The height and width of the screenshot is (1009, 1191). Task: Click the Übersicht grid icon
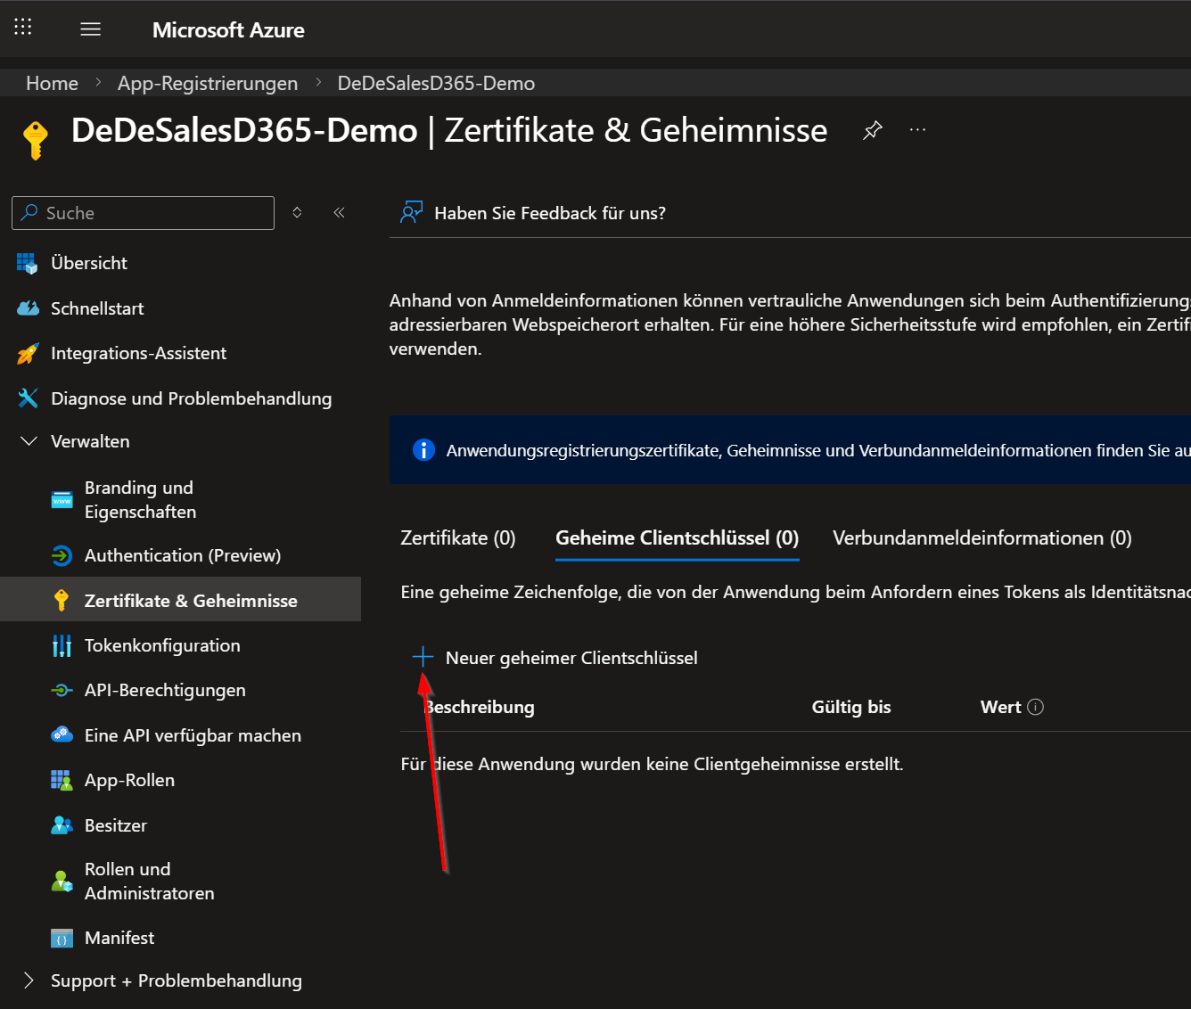[28, 263]
